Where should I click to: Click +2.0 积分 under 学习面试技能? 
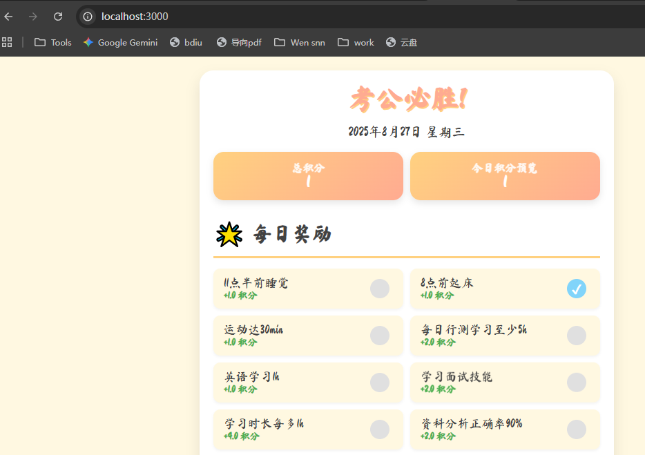438,389
